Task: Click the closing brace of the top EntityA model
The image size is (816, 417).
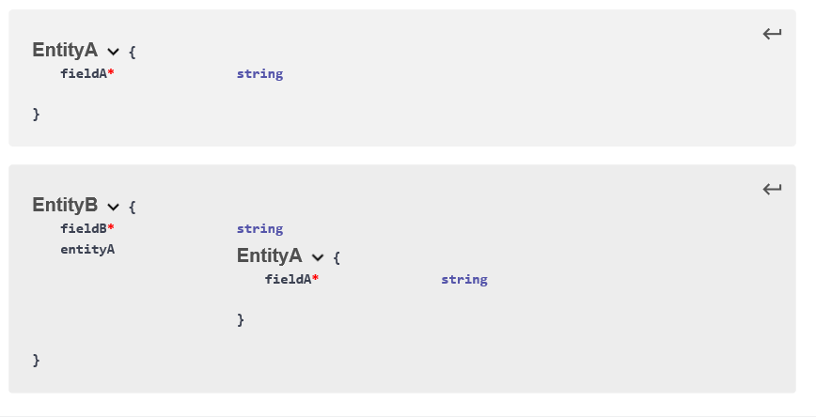Action: click(37, 114)
